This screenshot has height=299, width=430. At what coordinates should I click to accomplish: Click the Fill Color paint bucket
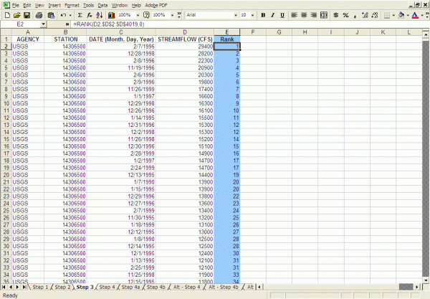(x=401, y=15)
